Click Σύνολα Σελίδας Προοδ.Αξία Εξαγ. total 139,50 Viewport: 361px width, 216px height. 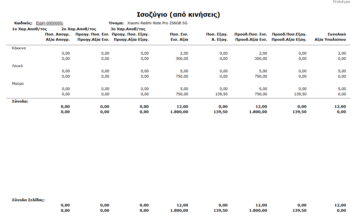300,210
